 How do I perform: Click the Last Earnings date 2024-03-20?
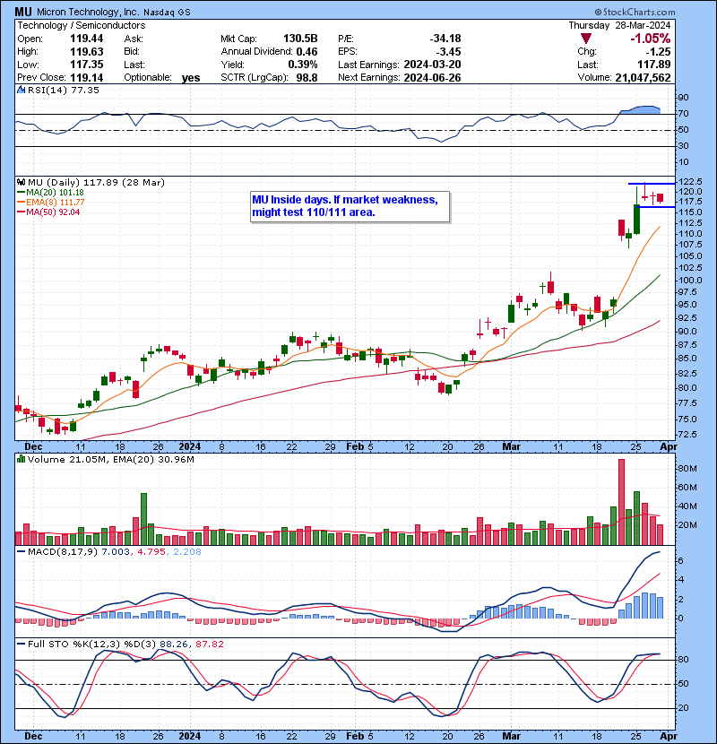(x=432, y=65)
